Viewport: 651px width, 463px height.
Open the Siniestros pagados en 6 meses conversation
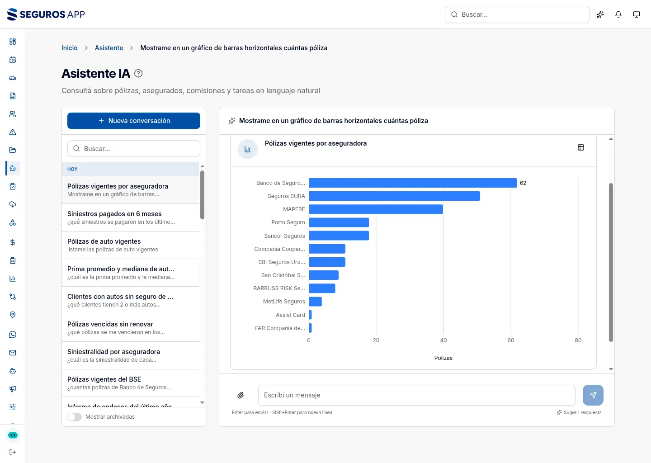coord(131,217)
